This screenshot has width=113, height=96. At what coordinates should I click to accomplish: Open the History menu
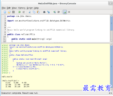(22, 8)
